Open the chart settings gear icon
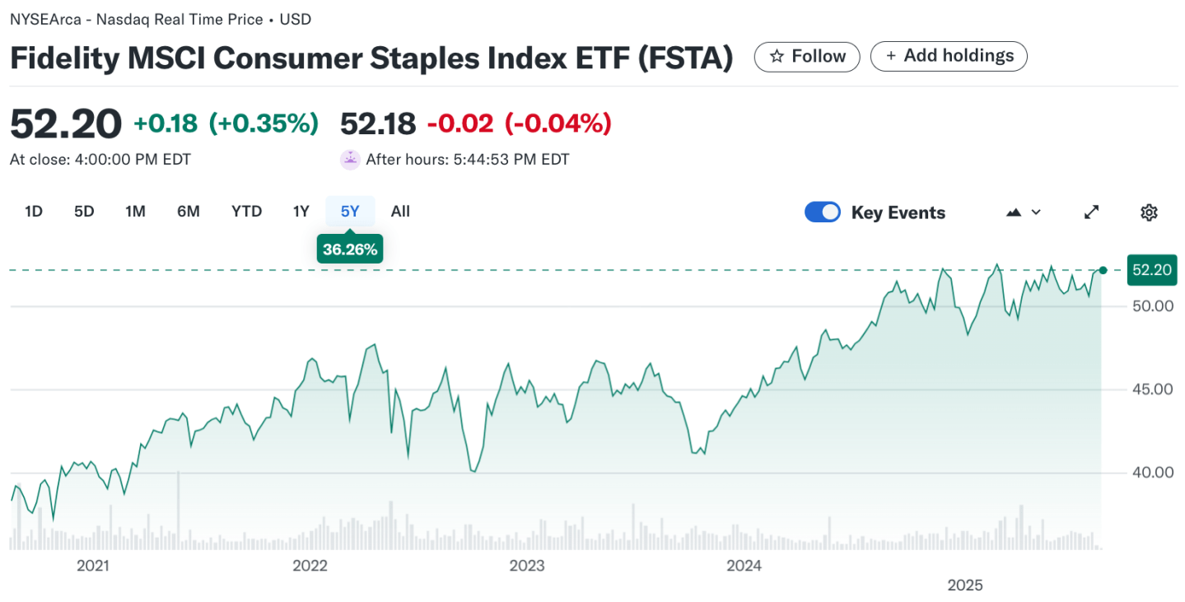1185x602 pixels. pyautogui.click(x=1149, y=212)
